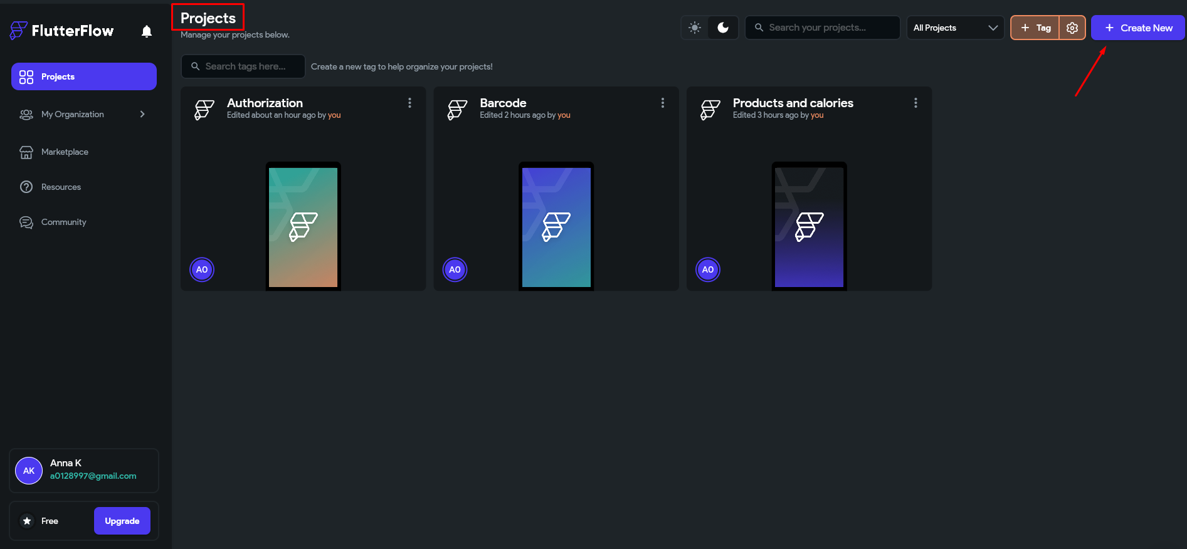Focus the Search your projects field

(823, 28)
